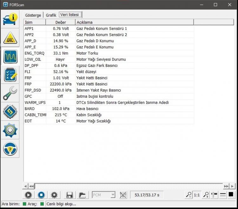Open the gear settings section
238x209 pixels.
[x=10, y=130]
